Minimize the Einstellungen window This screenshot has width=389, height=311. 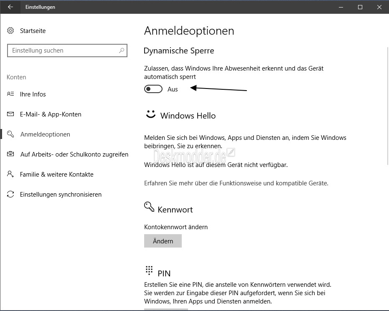[341, 7]
